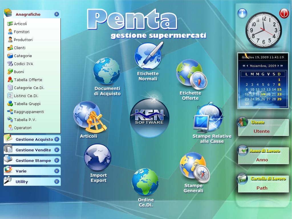Click the red power exit button
292x219 pixels.
[x=284, y=13]
